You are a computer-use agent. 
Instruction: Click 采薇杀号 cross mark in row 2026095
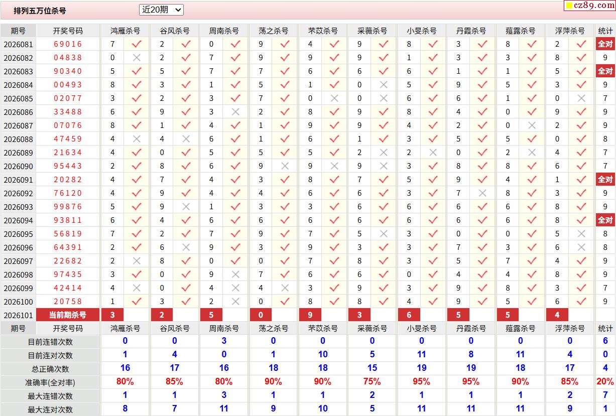tap(384, 234)
